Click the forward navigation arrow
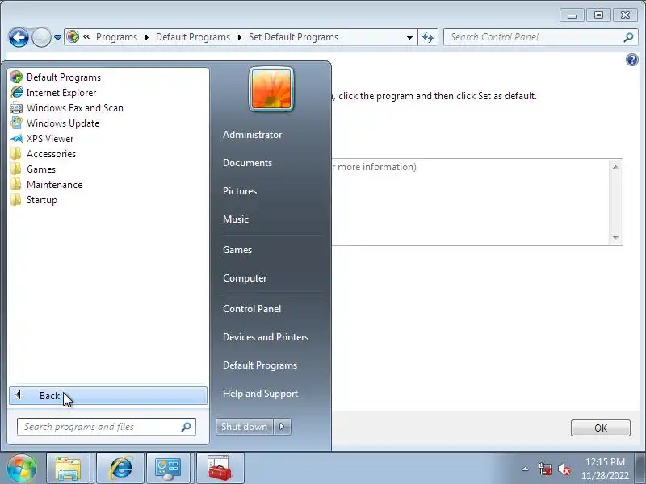 41,37
